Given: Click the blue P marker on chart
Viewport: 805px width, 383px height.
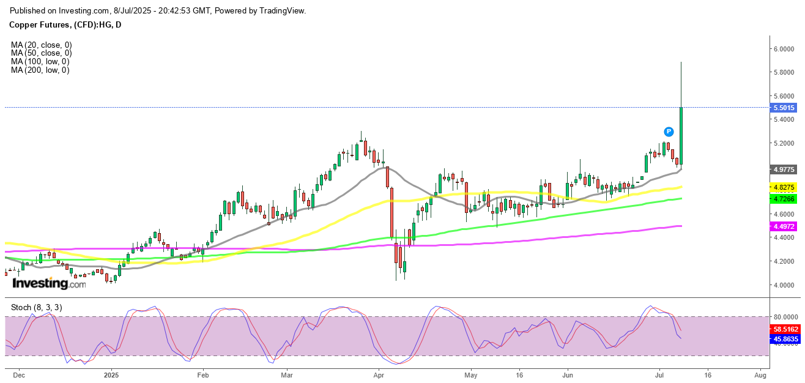Looking at the screenshot, I should [x=669, y=132].
